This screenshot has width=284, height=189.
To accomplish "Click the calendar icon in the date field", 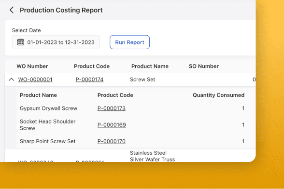I will pyautogui.click(x=20, y=42).
